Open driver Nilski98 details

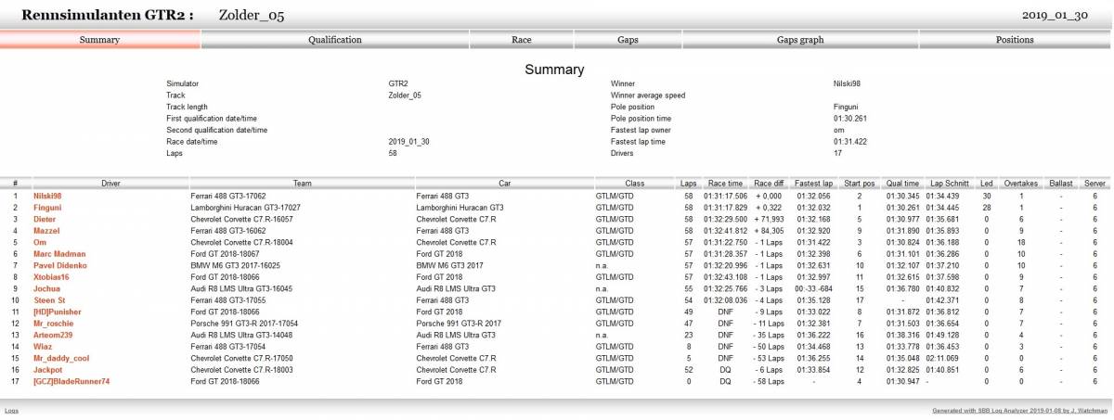click(x=47, y=197)
